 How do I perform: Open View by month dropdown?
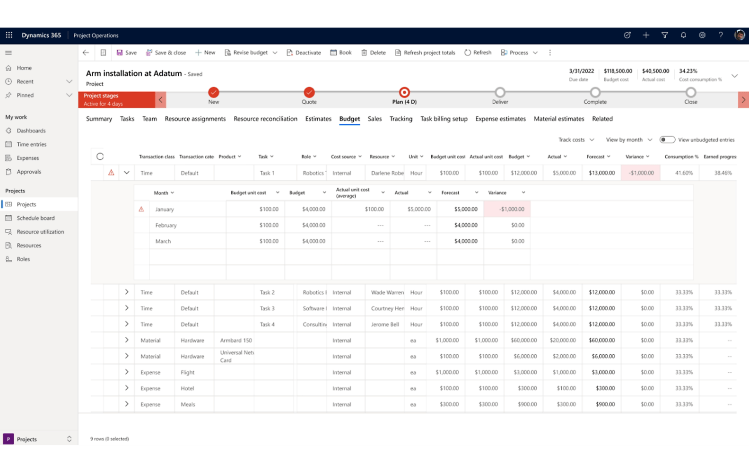629,140
